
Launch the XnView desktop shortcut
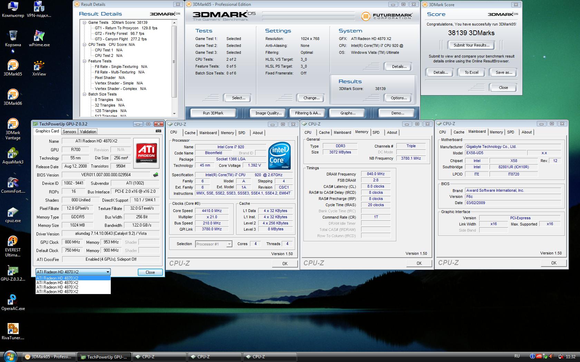[x=39, y=68]
